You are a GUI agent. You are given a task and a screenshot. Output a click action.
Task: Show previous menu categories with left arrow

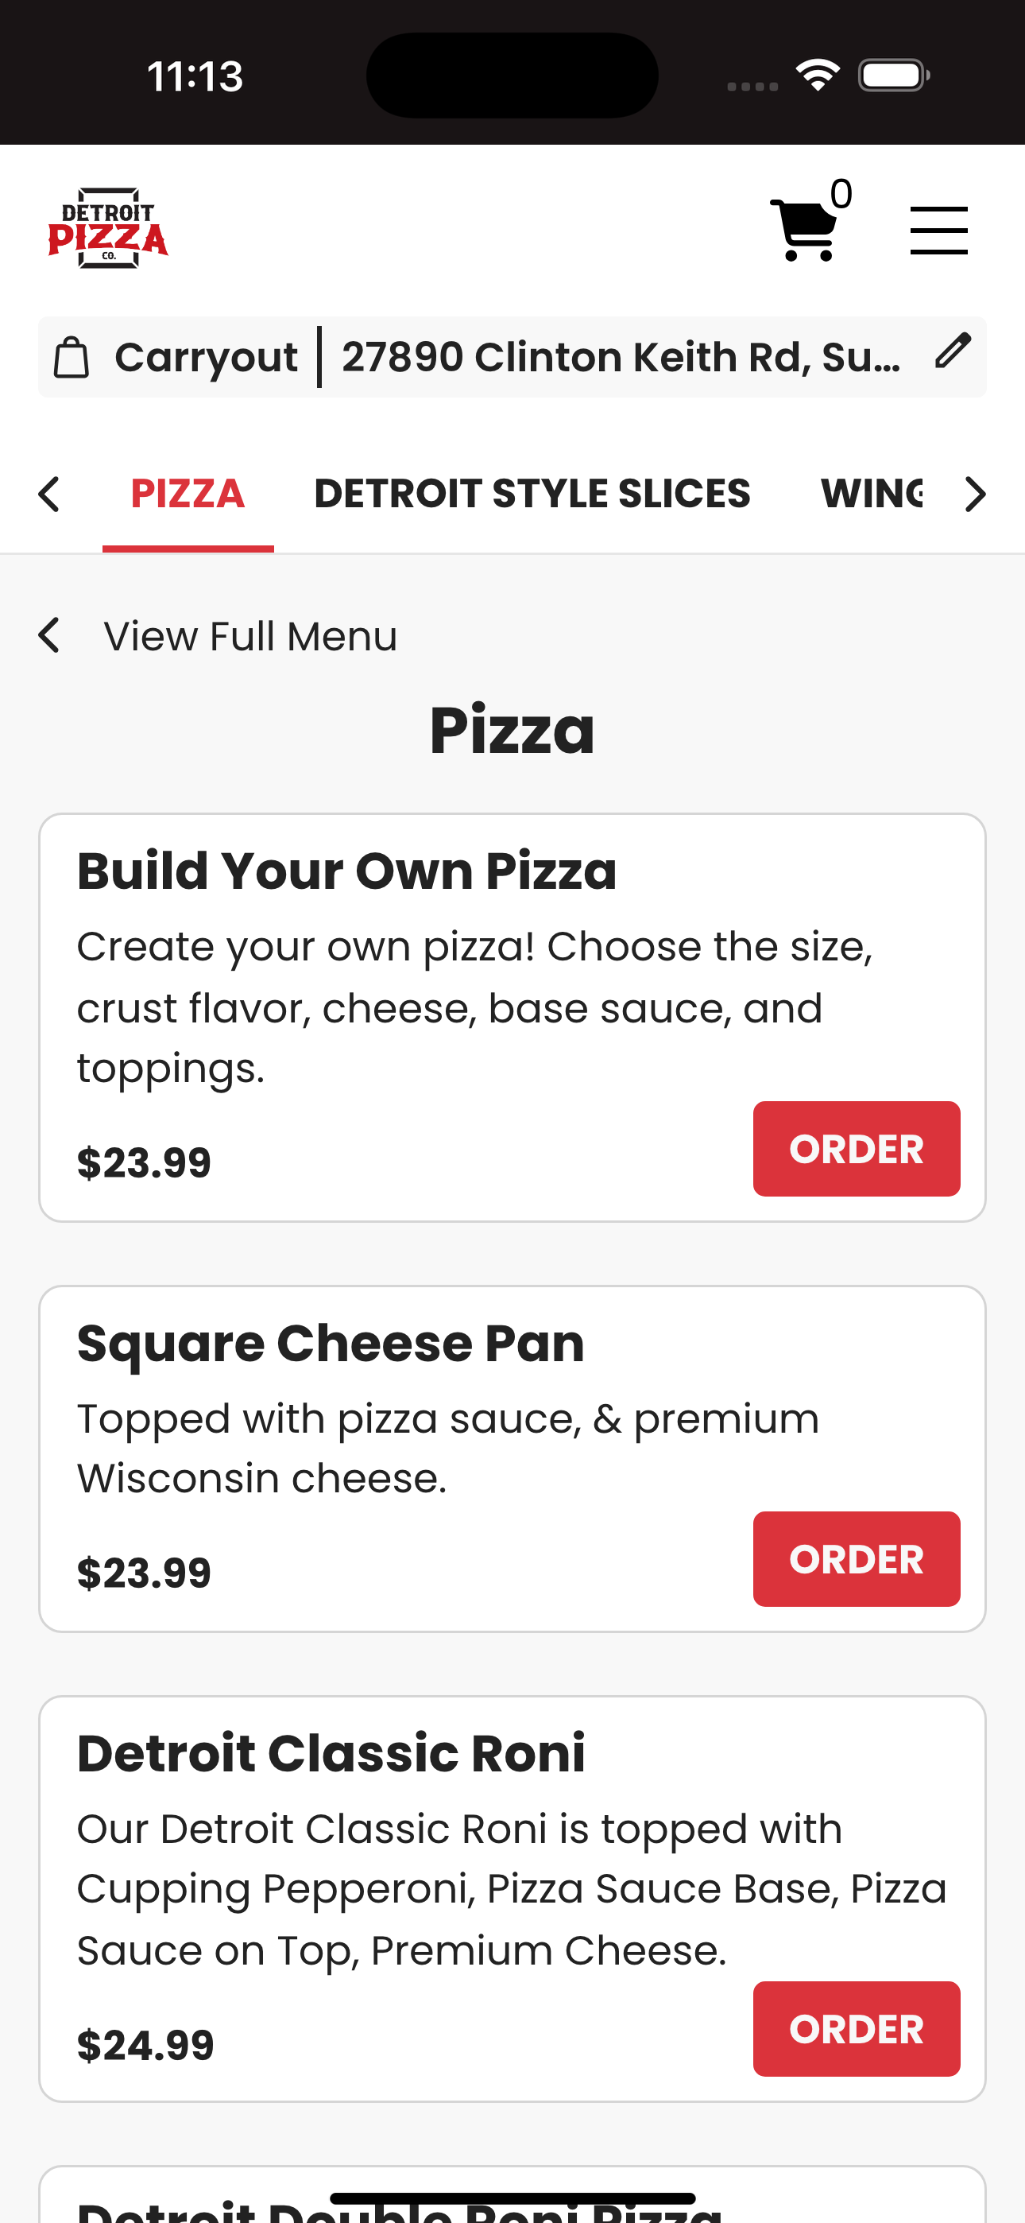click(x=49, y=495)
